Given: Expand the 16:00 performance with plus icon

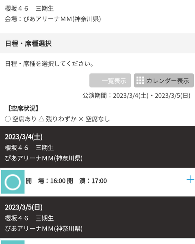Looking at the screenshot, I should (x=191, y=180).
